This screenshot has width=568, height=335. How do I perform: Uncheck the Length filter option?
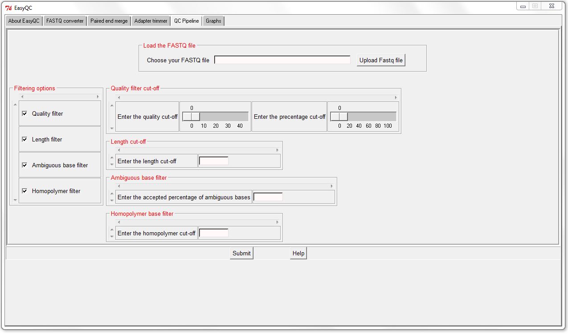tap(25, 139)
